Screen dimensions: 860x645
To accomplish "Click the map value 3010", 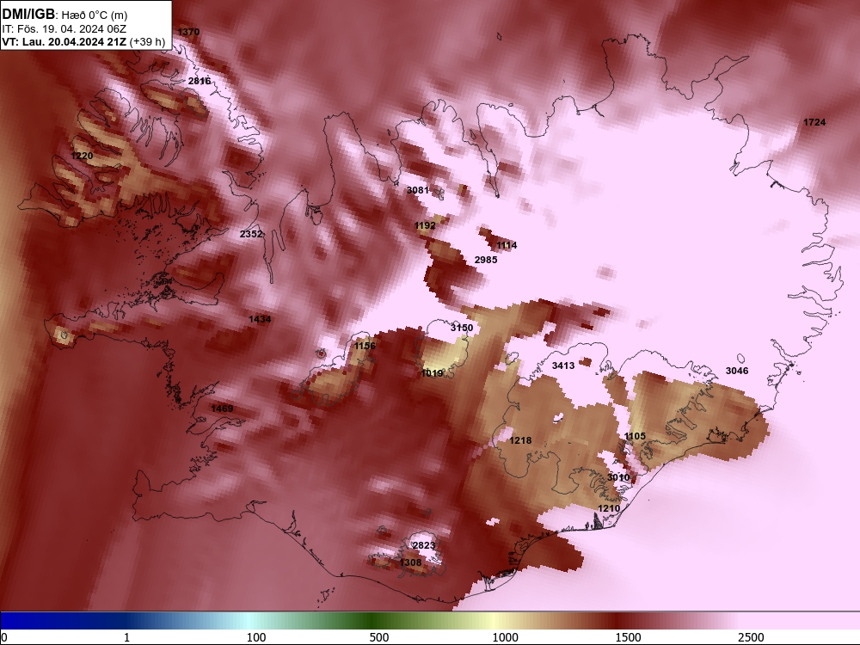I will coord(618,477).
